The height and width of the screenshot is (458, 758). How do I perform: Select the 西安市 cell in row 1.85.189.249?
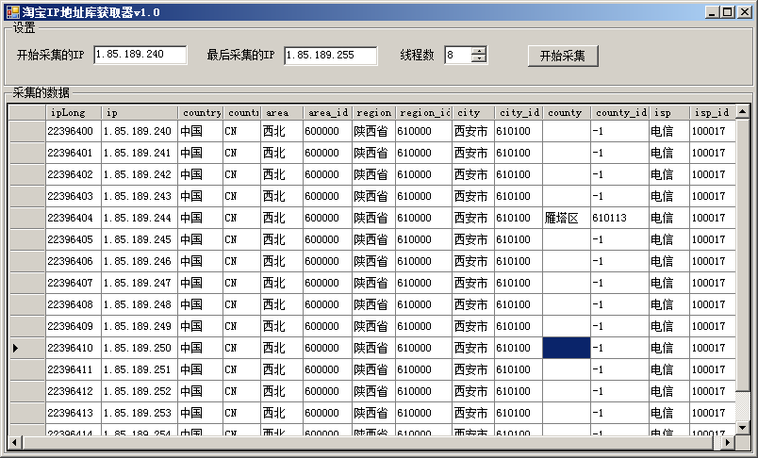(x=472, y=326)
